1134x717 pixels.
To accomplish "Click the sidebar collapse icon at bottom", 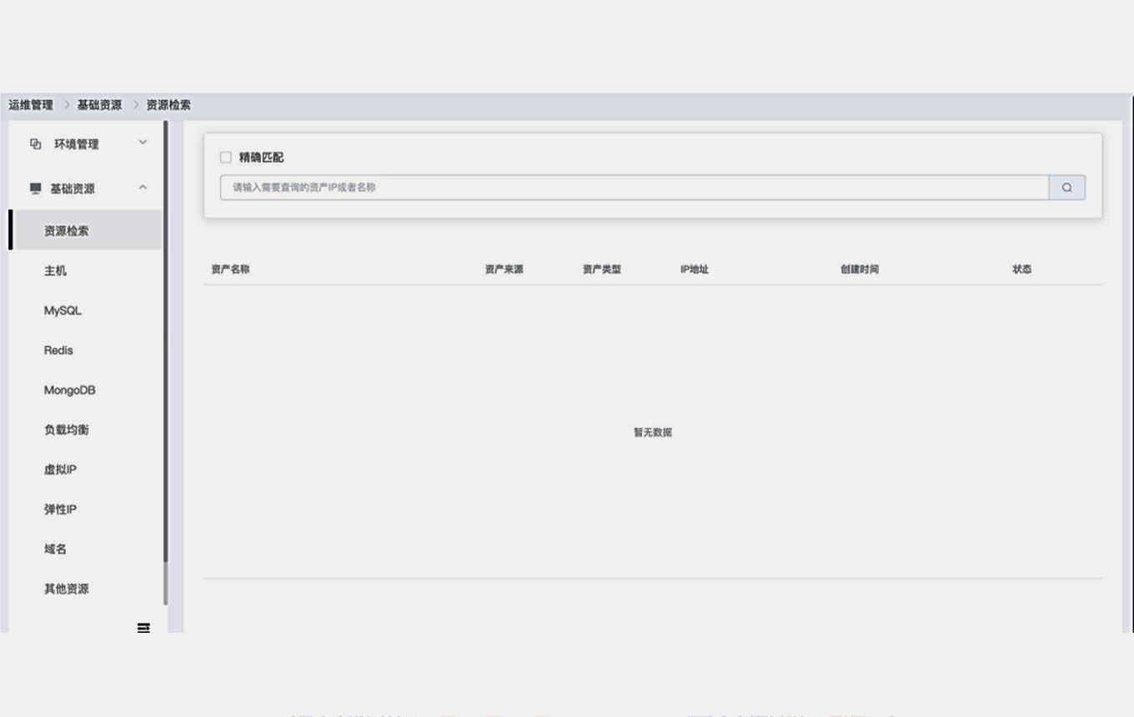I will tap(143, 627).
